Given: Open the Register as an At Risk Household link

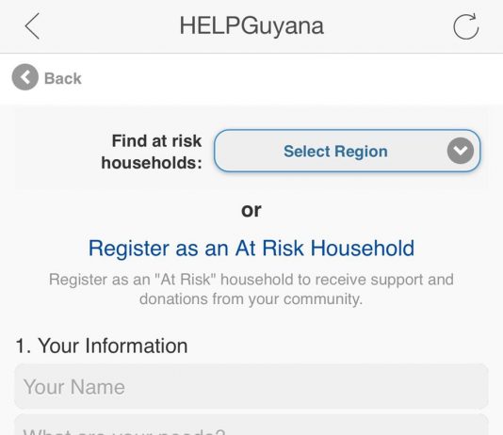Looking at the screenshot, I should click(x=251, y=249).
